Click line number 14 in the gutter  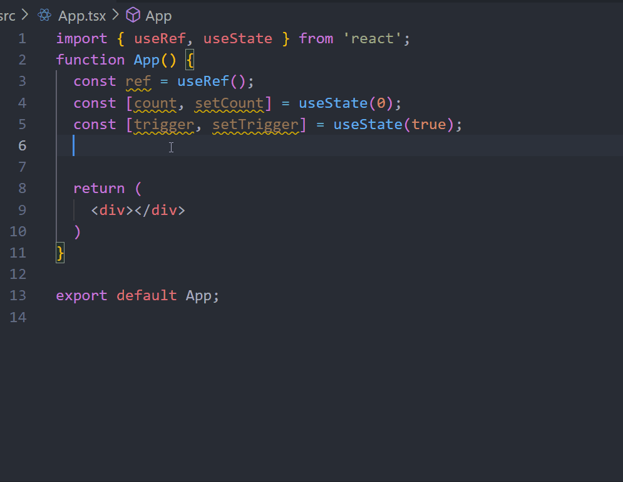18,317
